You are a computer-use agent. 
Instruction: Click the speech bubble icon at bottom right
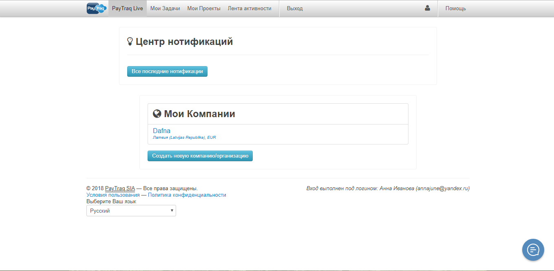533,249
